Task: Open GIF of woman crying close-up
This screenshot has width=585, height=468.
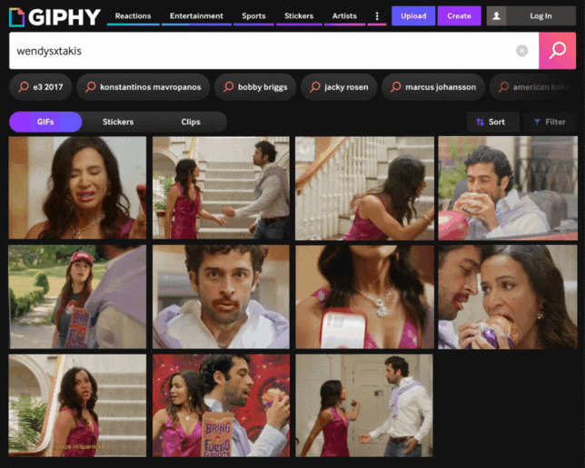Action: click(77, 188)
